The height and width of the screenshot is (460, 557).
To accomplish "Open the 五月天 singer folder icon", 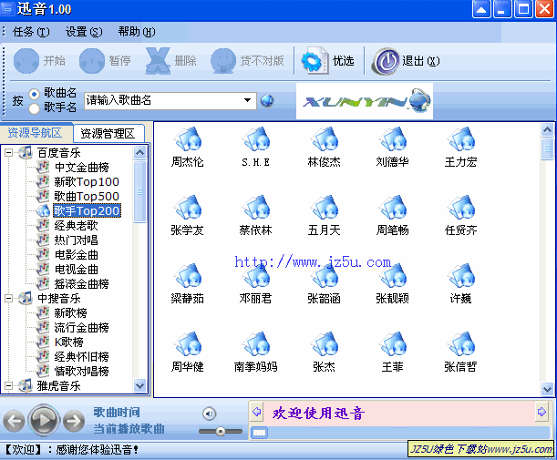I will click(x=324, y=208).
